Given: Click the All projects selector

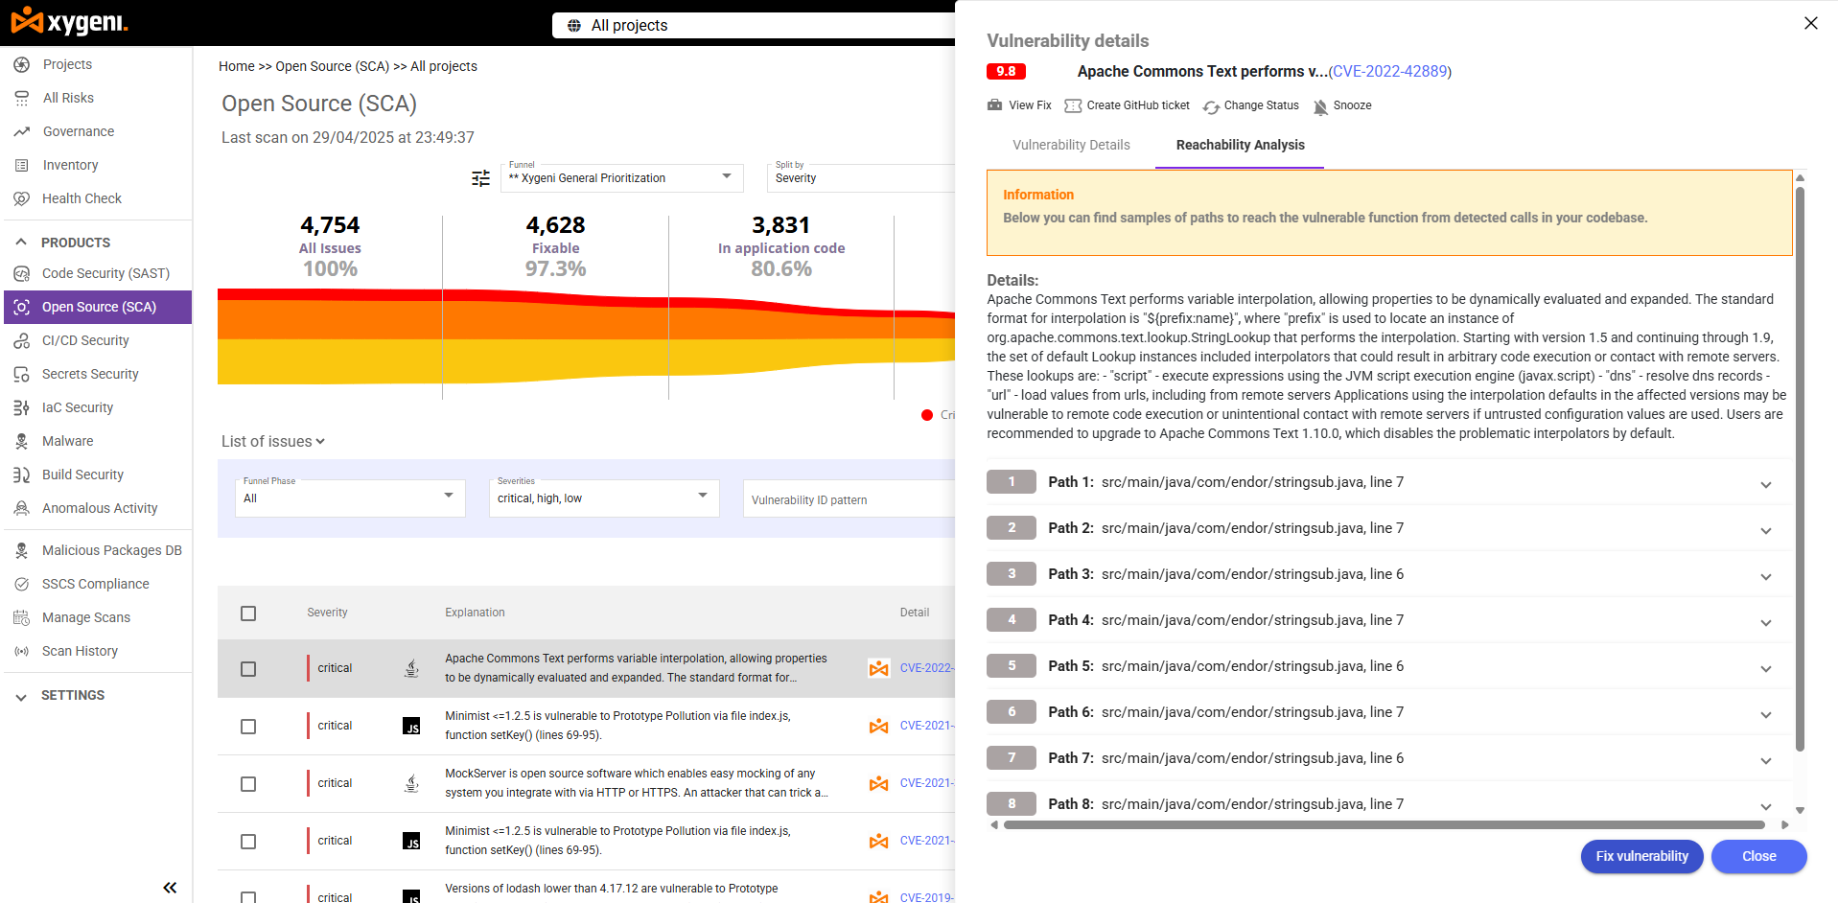Looking at the screenshot, I should (x=754, y=26).
